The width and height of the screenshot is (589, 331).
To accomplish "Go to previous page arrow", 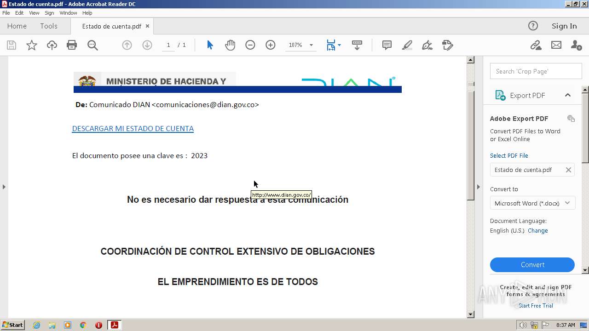I will click(127, 45).
